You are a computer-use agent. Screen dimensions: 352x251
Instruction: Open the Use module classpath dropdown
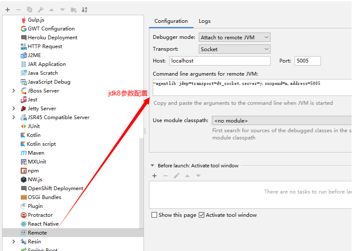point(282,121)
